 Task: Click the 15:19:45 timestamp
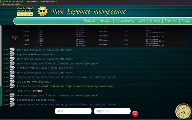10,91
